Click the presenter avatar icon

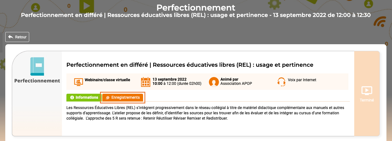coord(214,82)
